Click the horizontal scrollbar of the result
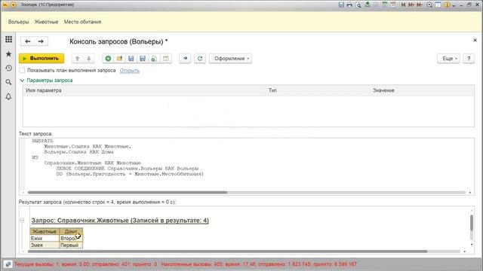Image resolution: width=483 pixels, height=271 pixels. point(227,251)
